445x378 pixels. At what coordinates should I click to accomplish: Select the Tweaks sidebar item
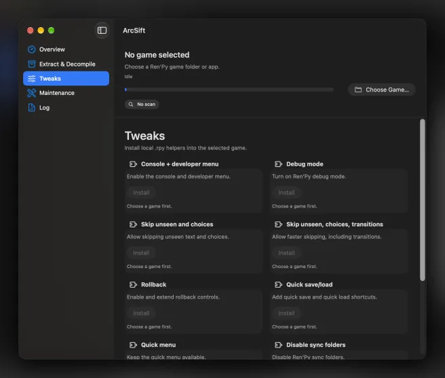[x=66, y=79]
